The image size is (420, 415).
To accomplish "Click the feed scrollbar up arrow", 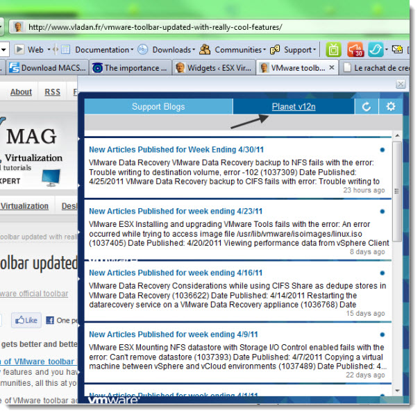I will coord(397,135).
